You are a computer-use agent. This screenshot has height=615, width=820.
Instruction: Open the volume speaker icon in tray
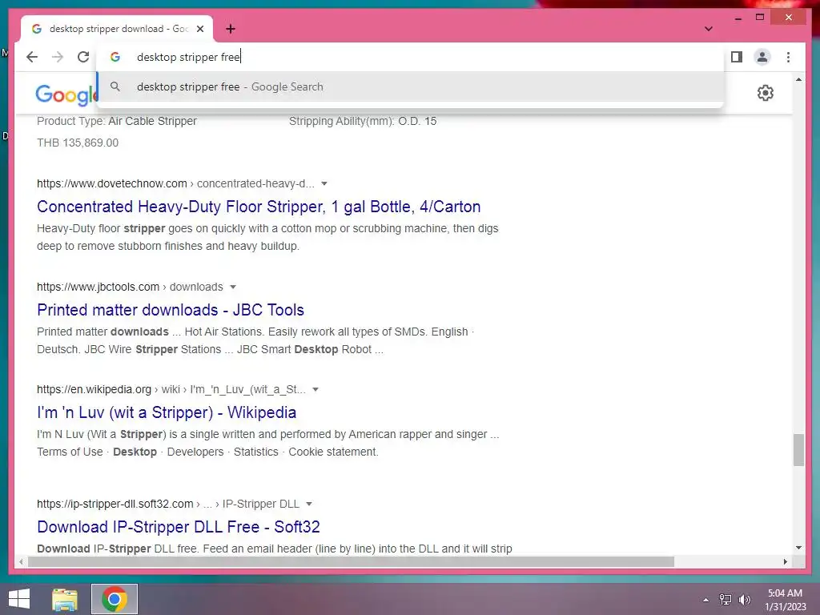pos(745,600)
